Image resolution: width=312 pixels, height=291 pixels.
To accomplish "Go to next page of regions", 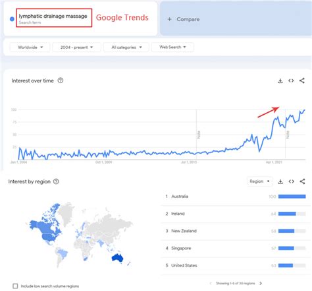I will coord(261,283).
